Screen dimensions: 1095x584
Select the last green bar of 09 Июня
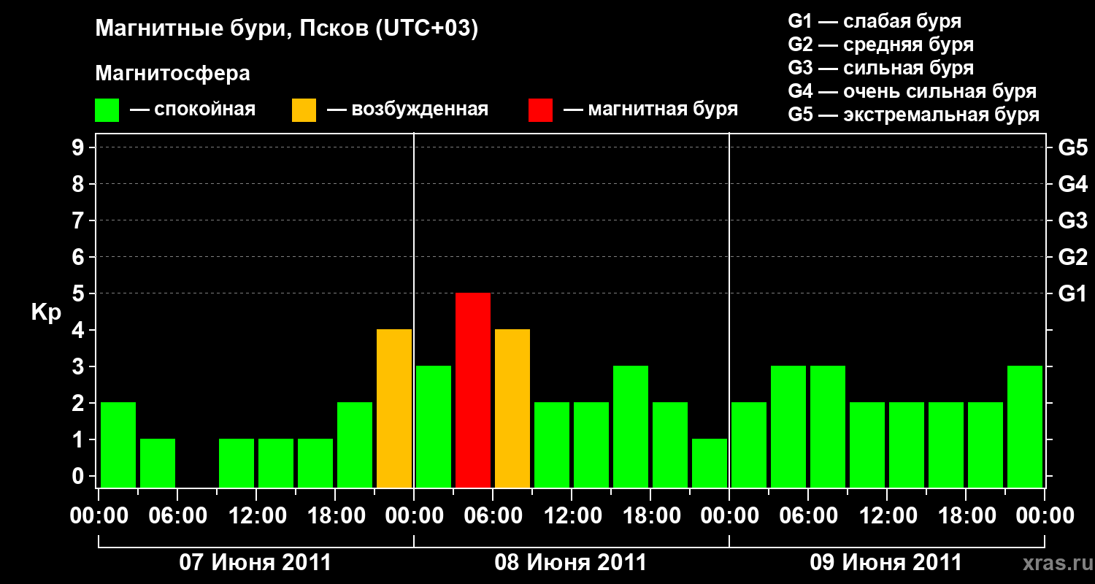tap(1025, 426)
